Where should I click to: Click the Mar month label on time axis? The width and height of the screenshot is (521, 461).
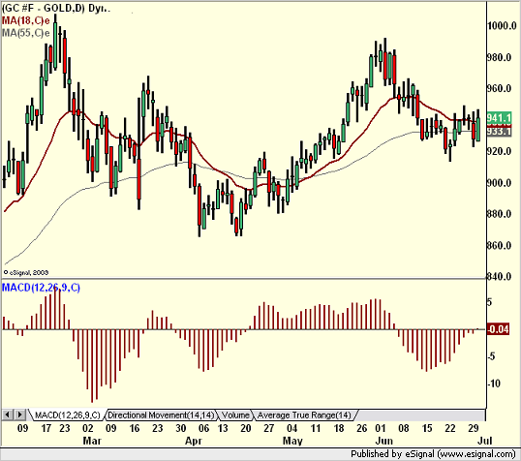(x=92, y=441)
